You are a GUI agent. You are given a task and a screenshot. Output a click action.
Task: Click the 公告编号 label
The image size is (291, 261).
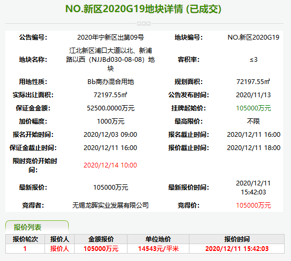click(x=33, y=38)
